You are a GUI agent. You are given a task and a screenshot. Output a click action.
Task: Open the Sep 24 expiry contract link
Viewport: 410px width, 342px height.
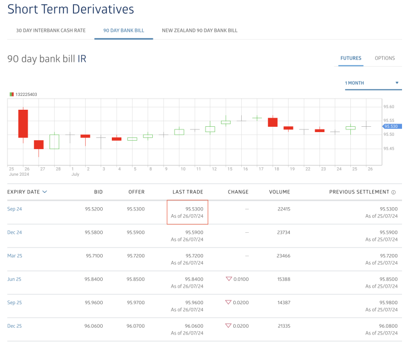pos(15,209)
